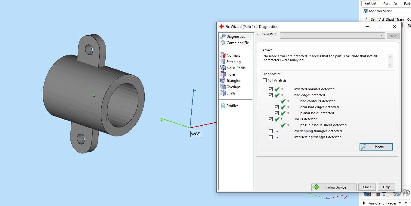Screen dimensions: 411x206
Task: Enable the Full Analysis checkbox
Action: pyautogui.click(x=265, y=80)
